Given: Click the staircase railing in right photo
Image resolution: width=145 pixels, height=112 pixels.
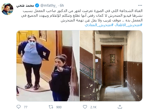Looking at the screenshot, I should point(88,69).
